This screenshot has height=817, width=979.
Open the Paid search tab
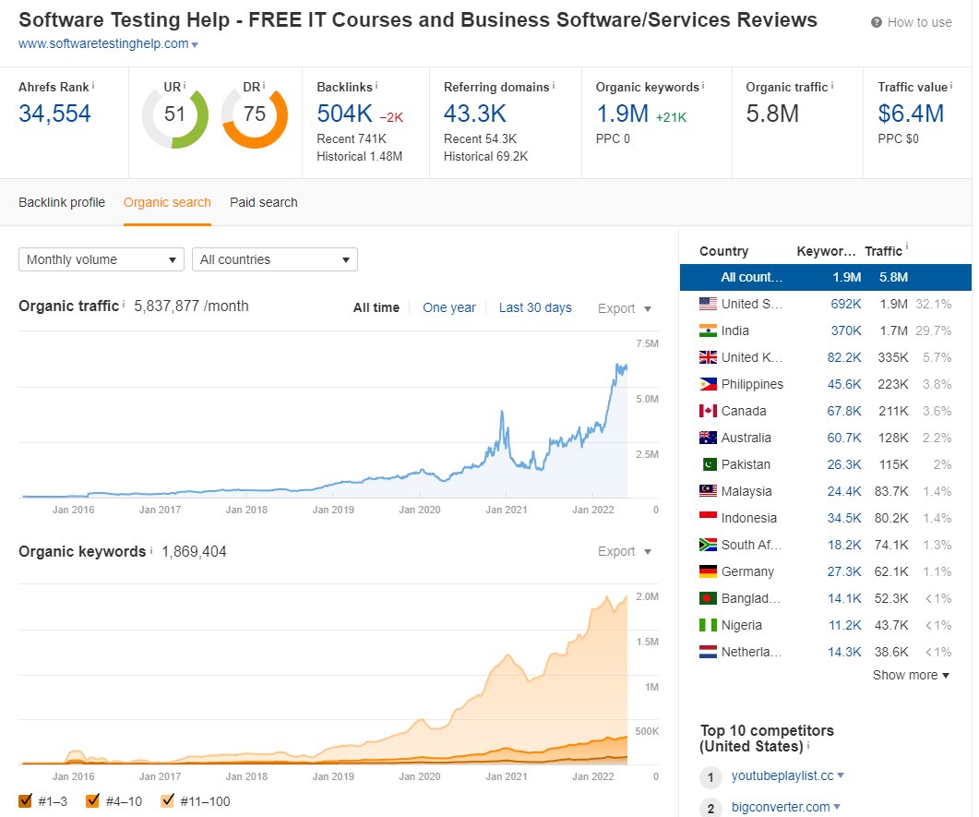click(263, 201)
